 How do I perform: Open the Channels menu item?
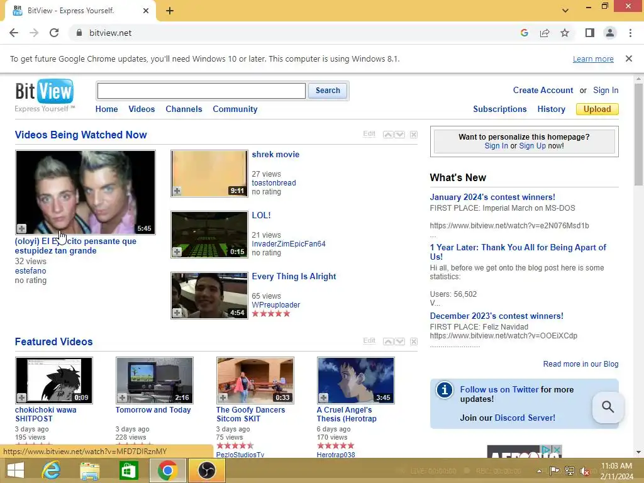click(184, 109)
